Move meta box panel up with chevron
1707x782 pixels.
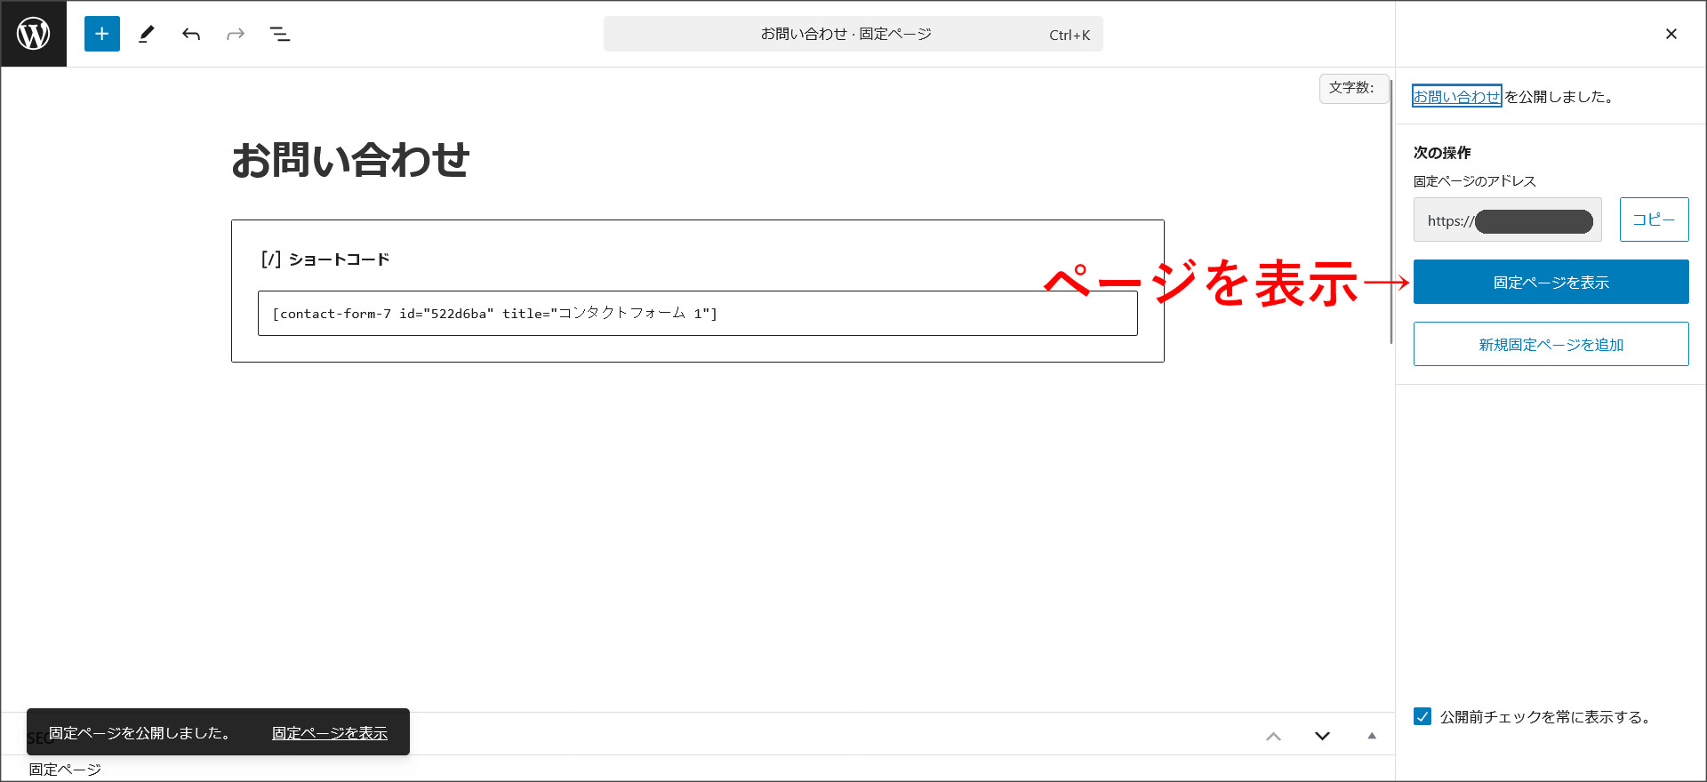coord(1273,736)
